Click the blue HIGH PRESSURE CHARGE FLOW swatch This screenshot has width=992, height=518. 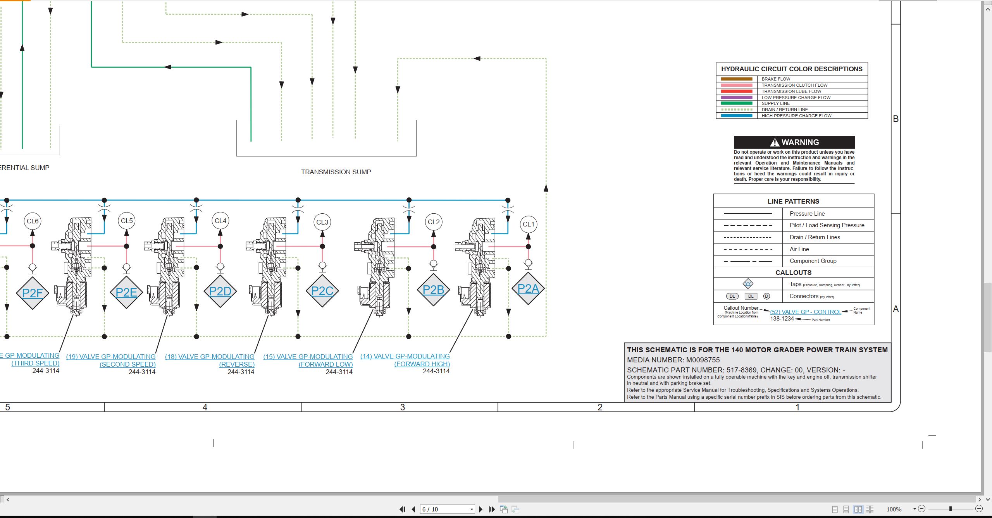point(737,116)
